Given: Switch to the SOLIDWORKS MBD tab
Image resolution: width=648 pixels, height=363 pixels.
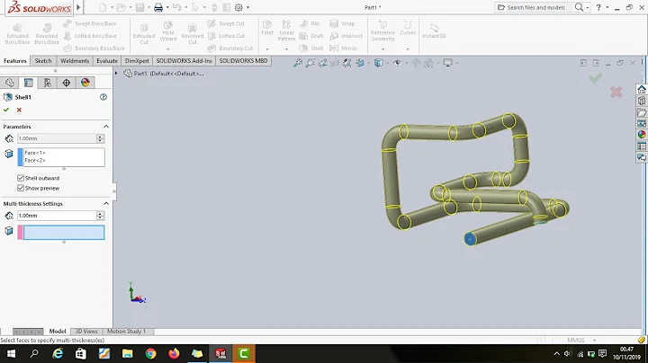Looking at the screenshot, I should [243, 60].
